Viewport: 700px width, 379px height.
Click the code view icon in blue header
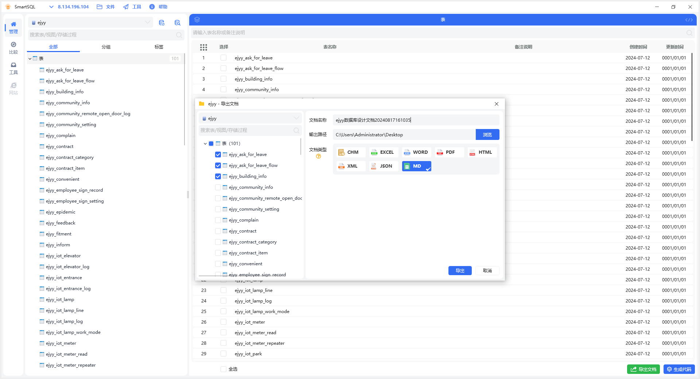click(x=689, y=20)
